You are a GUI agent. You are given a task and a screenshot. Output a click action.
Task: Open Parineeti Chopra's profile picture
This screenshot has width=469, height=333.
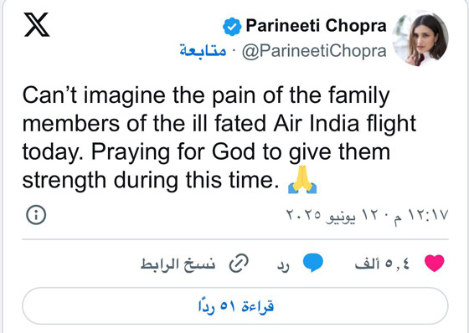coord(420,38)
